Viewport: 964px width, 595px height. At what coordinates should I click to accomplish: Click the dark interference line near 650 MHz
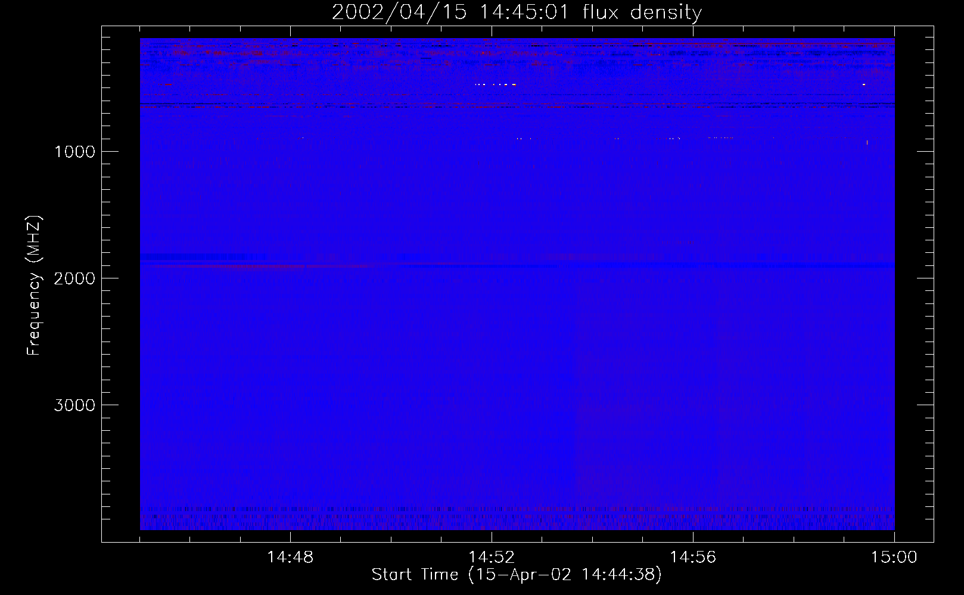pyautogui.click(x=517, y=104)
